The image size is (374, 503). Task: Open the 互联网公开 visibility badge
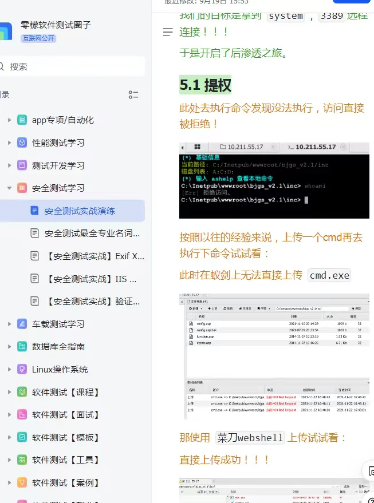coord(38,39)
